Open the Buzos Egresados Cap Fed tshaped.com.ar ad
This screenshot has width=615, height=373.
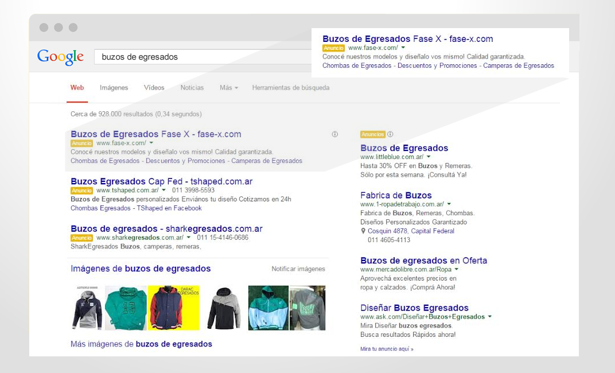tap(162, 181)
